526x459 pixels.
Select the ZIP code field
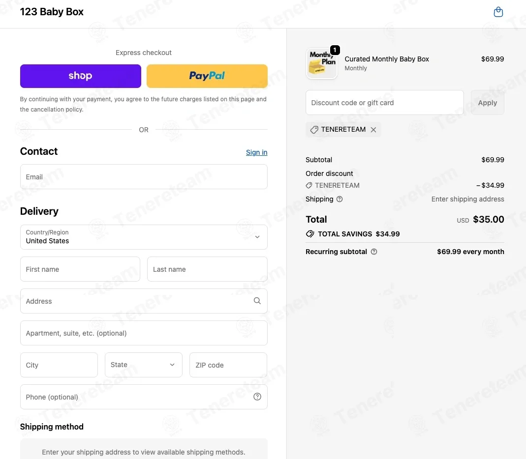tap(228, 365)
